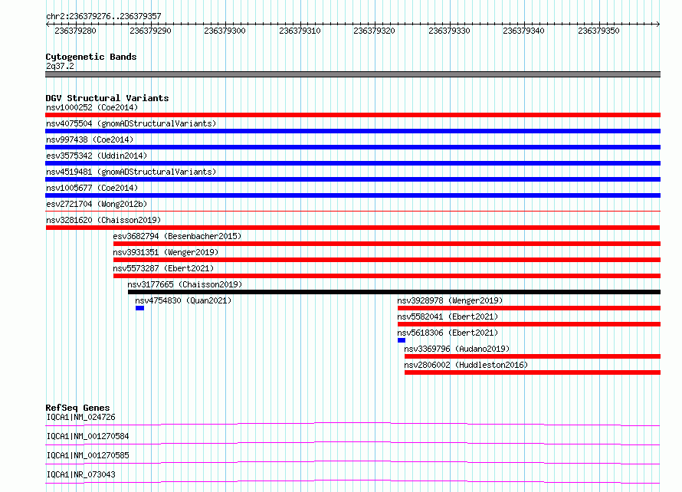Open the nsv997438 (Coe2014) variant label
682x492 pixels.
pyautogui.click(x=90, y=139)
